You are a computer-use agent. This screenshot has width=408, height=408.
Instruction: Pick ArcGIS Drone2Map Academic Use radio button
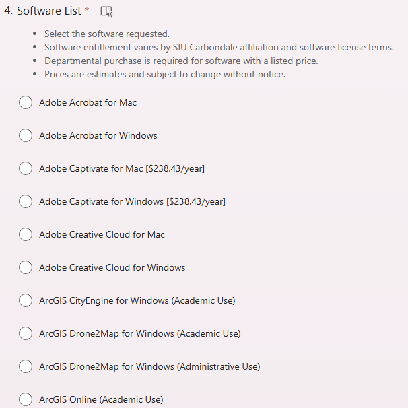[26, 333]
